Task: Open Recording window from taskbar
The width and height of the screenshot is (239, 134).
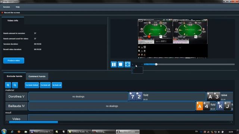Action: tap(103, 132)
